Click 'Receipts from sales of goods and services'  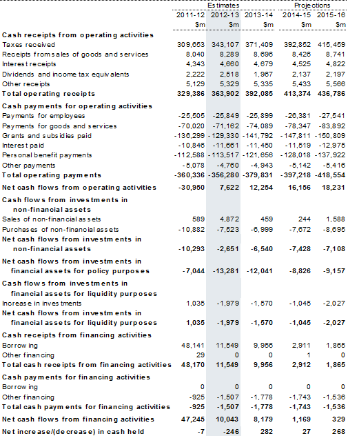coord(75,54)
